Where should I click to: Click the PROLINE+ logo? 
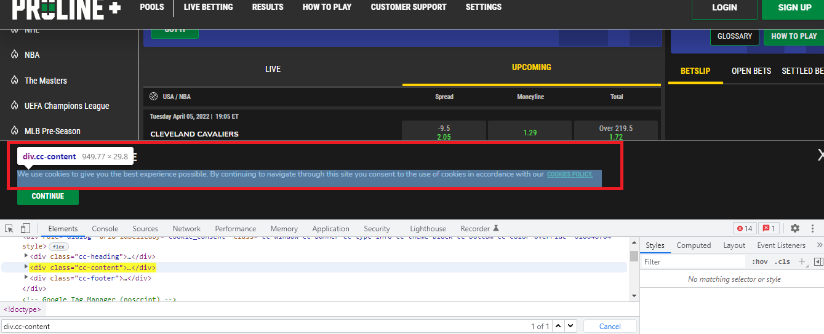66,9
